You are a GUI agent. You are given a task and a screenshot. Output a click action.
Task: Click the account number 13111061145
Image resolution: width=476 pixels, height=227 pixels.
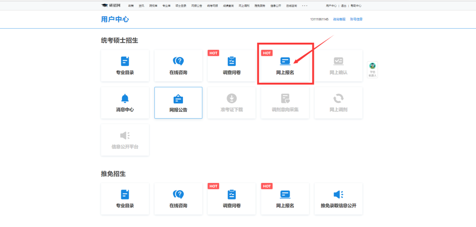(320, 19)
